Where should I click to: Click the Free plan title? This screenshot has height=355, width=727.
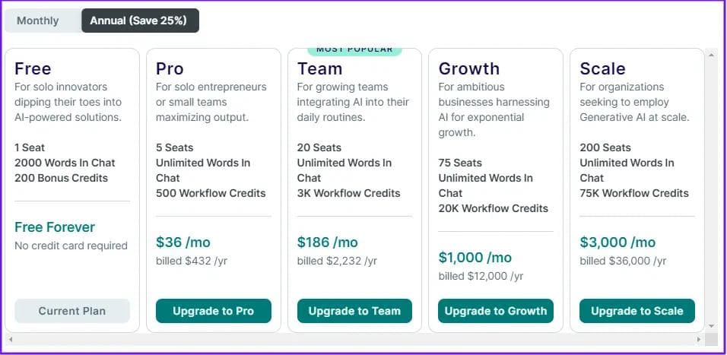click(x=33, y=68)
